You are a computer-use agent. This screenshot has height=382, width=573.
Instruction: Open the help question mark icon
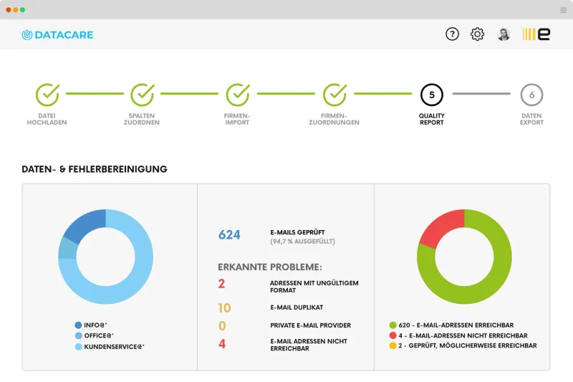(x=452, y=34)
